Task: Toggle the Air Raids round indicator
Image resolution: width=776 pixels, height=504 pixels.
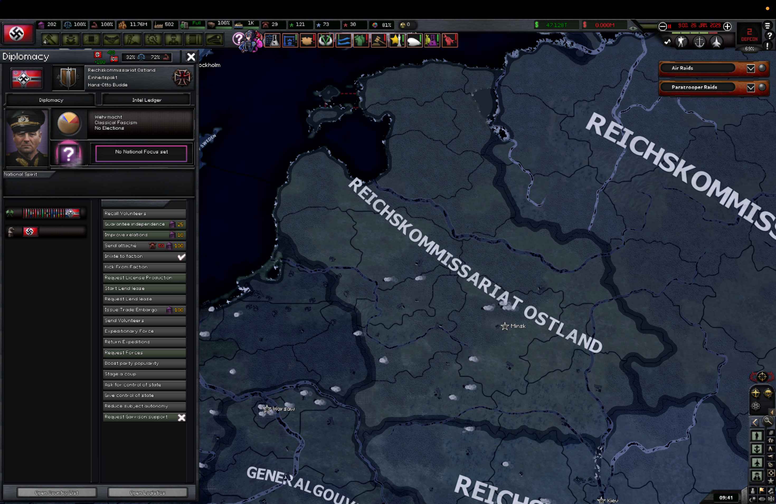Action: click(x=762, y=68)
